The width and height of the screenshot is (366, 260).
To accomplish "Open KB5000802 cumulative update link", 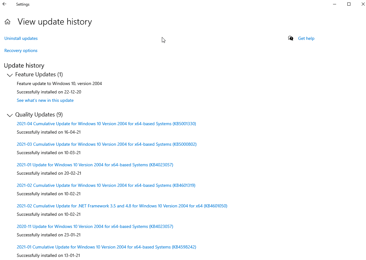I will pyautogui.click(x=106, y=144).
